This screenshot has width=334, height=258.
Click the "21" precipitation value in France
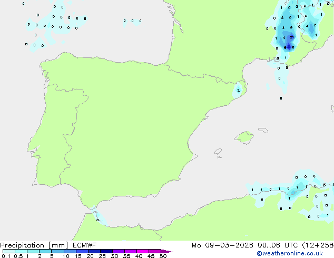(x=292, y=37)
